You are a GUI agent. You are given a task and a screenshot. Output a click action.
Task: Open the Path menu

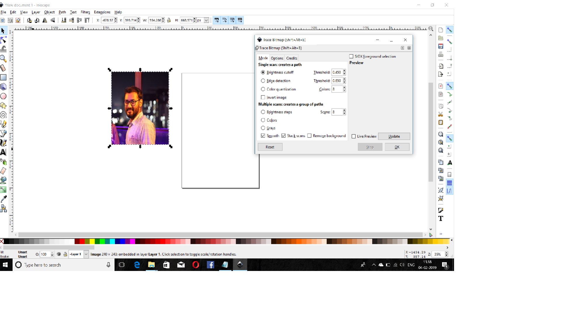(x=62, y=12)
